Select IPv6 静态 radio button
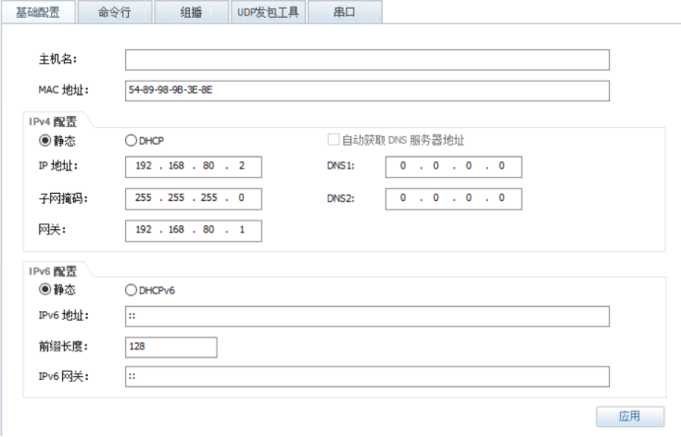The image size is (681, 437). (x=45, y=289)
